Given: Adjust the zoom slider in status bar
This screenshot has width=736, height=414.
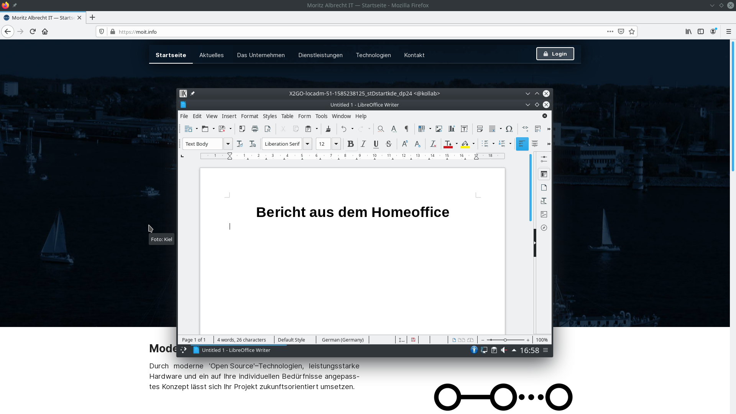Looking at the screenshot, I should tap(505, 340).
